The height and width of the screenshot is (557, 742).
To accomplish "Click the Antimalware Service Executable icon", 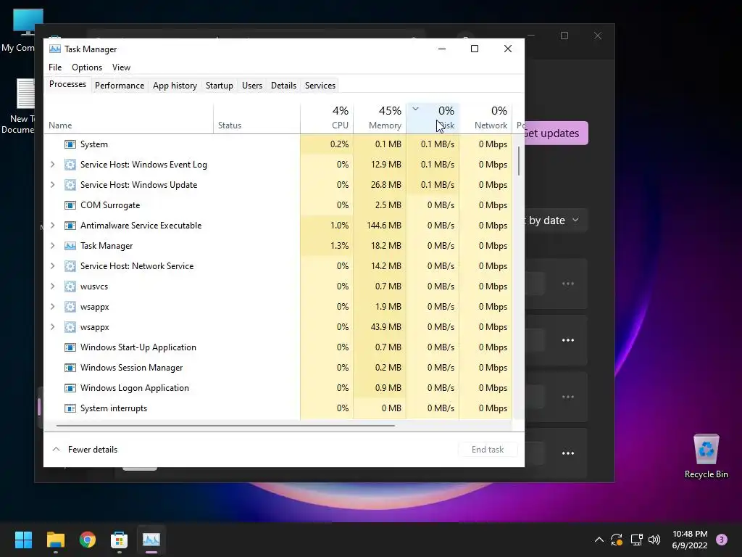I will (x=70, y=226).
